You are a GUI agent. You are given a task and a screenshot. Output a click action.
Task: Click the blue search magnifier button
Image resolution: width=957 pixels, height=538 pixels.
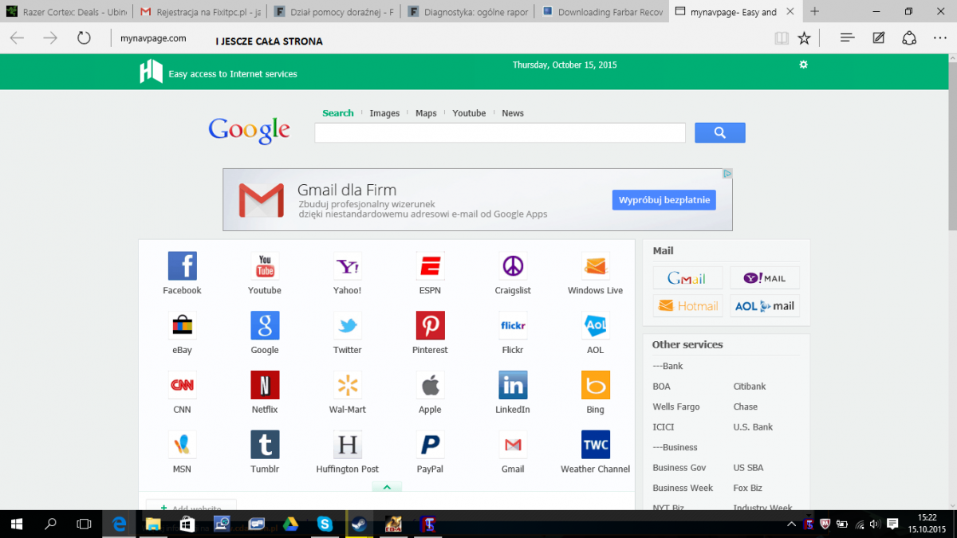[x=719, y=132]
